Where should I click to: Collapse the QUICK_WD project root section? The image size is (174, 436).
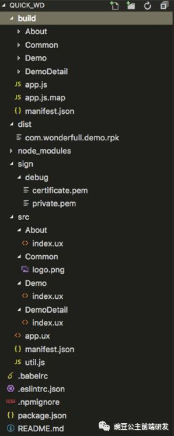coord(87,6)
